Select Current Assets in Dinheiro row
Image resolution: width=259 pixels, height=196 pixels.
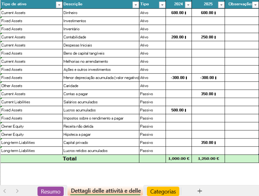[x=32, y=13]
